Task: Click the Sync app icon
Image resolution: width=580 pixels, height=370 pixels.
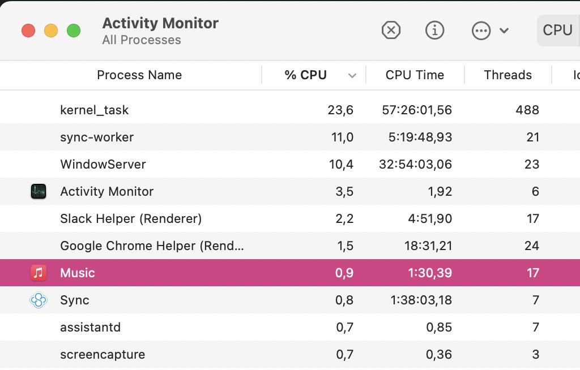Action: 38,300
